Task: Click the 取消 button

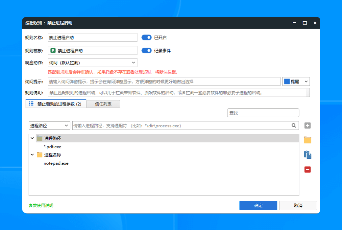Action: pyautogui.click(x=298, y=205)
